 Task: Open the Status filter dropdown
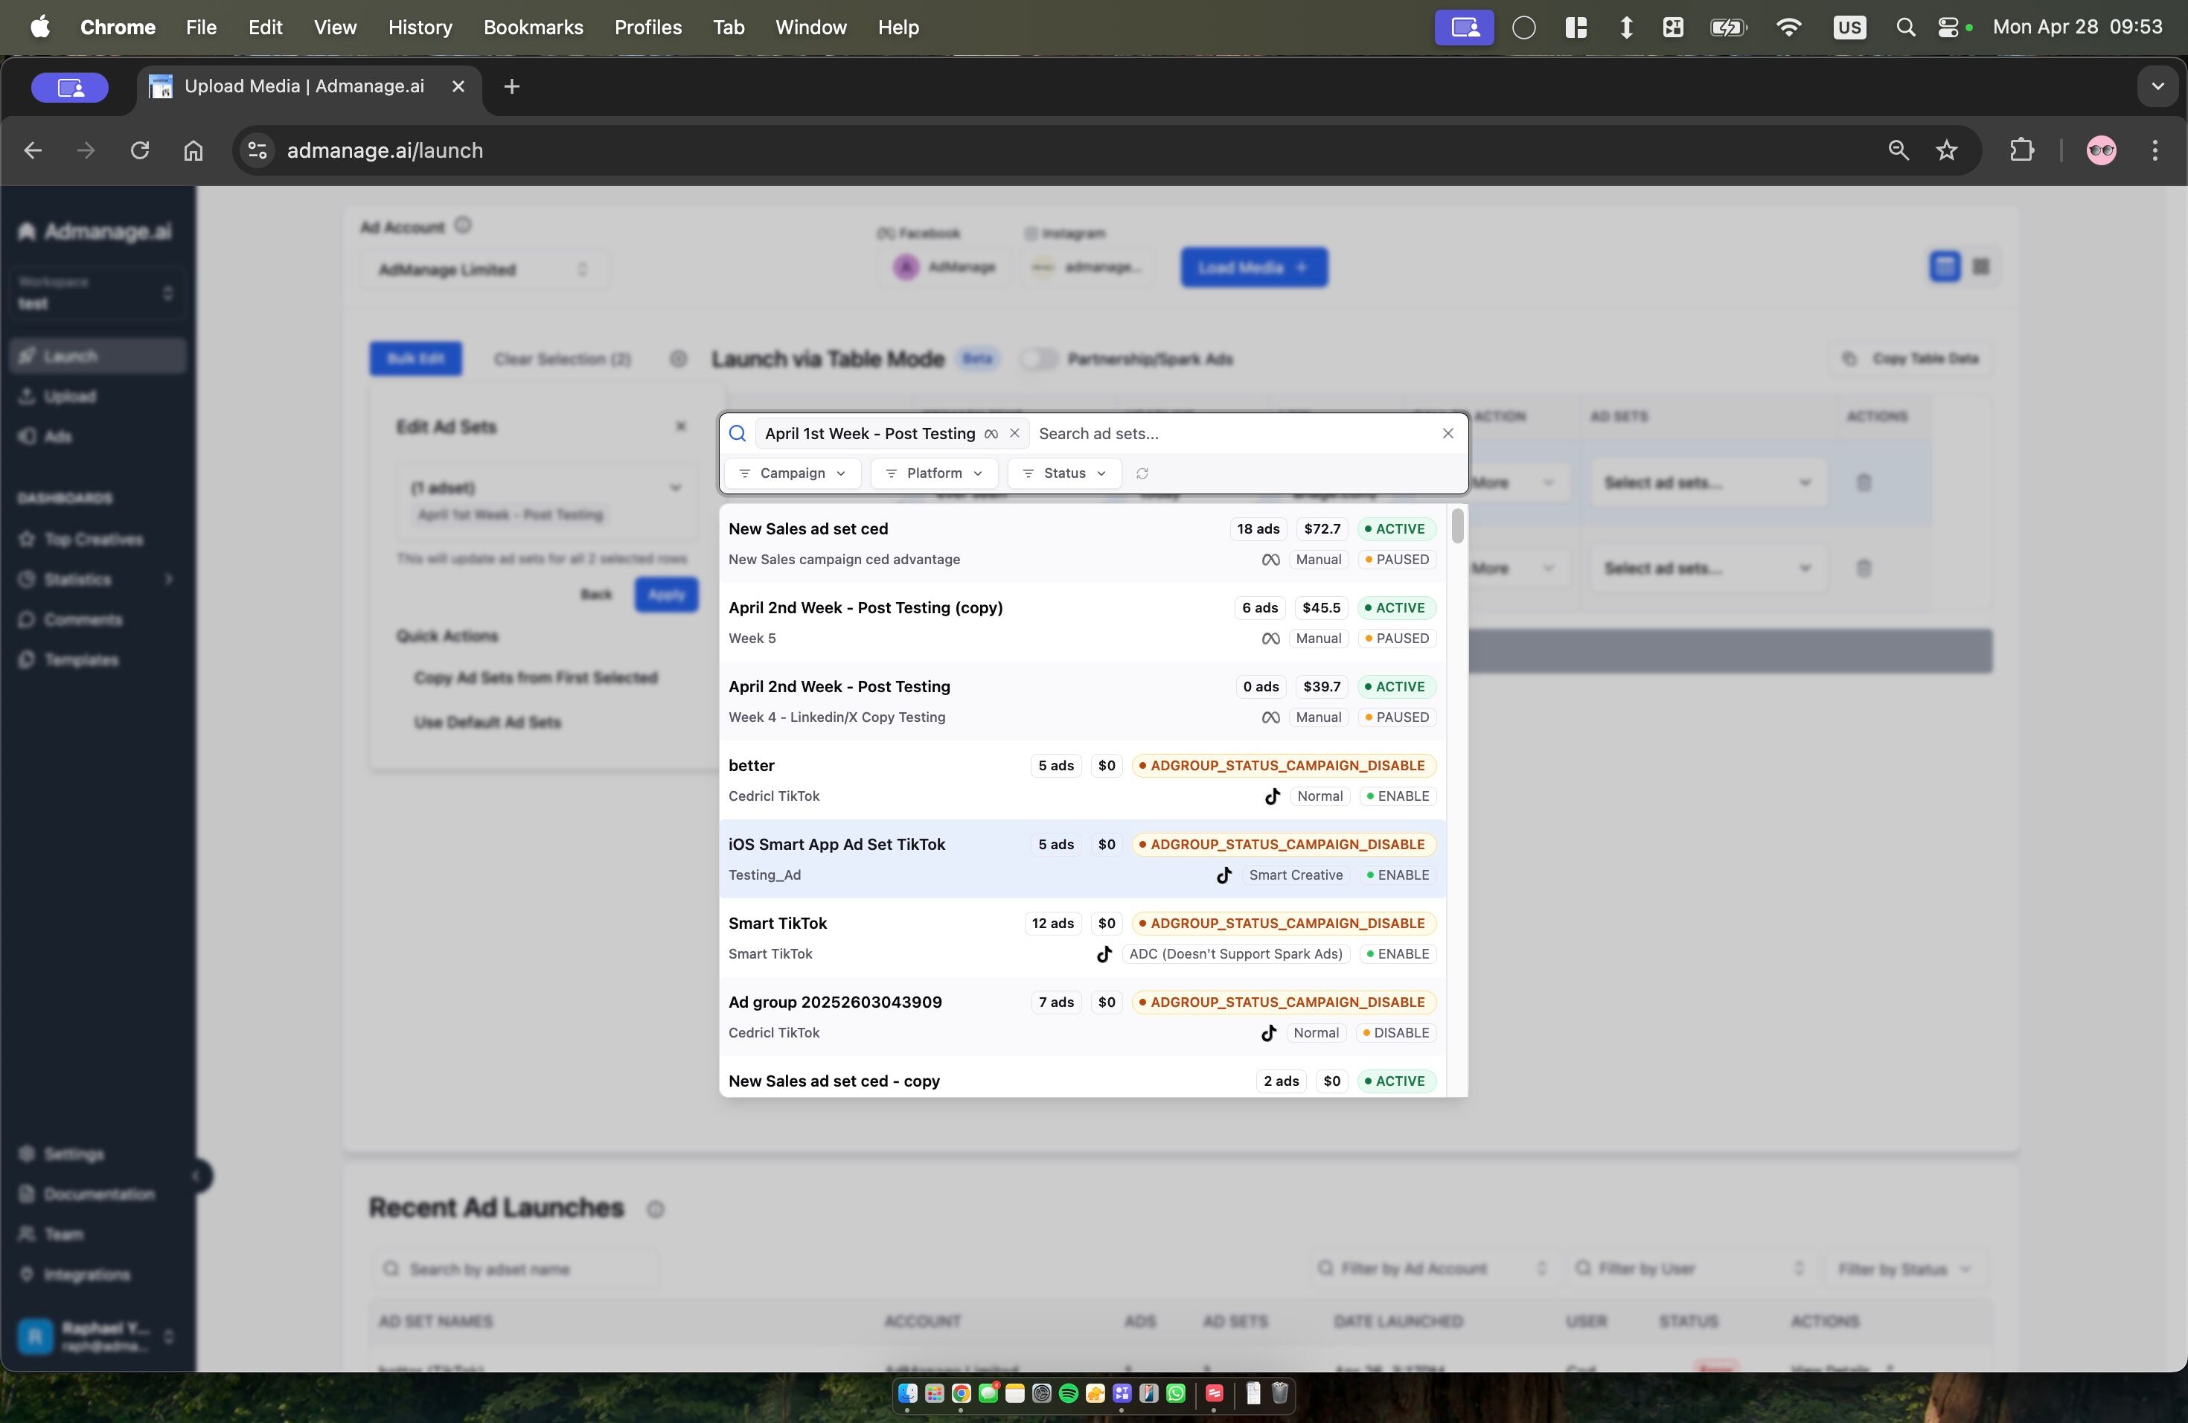[x=1063, y=473]
